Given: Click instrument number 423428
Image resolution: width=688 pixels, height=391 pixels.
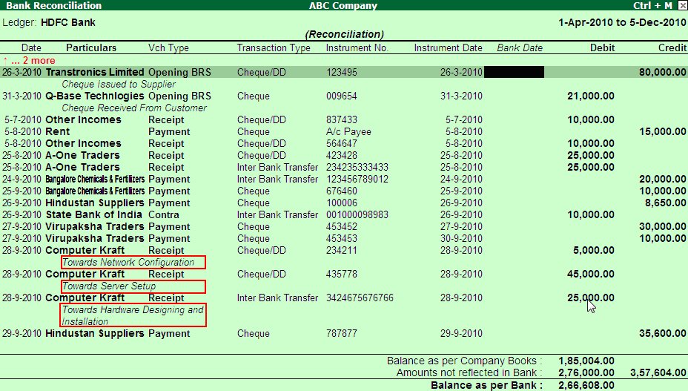Looking at the screenshot, I should pos(341,155).
